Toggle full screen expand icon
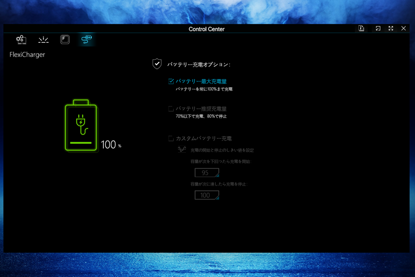The width and height of the screenshot is (415, 277). 391,29
